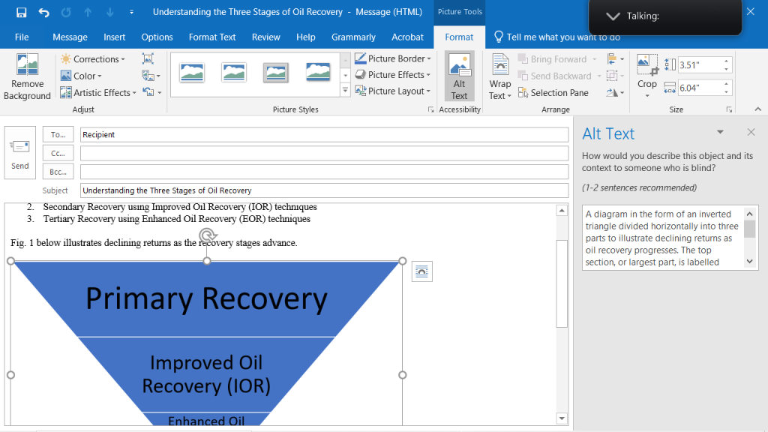The width and height of the screenshot is (768, 432).
Task: Click the Redo icon in the quick access toolbar
Action: coord(66,12)
